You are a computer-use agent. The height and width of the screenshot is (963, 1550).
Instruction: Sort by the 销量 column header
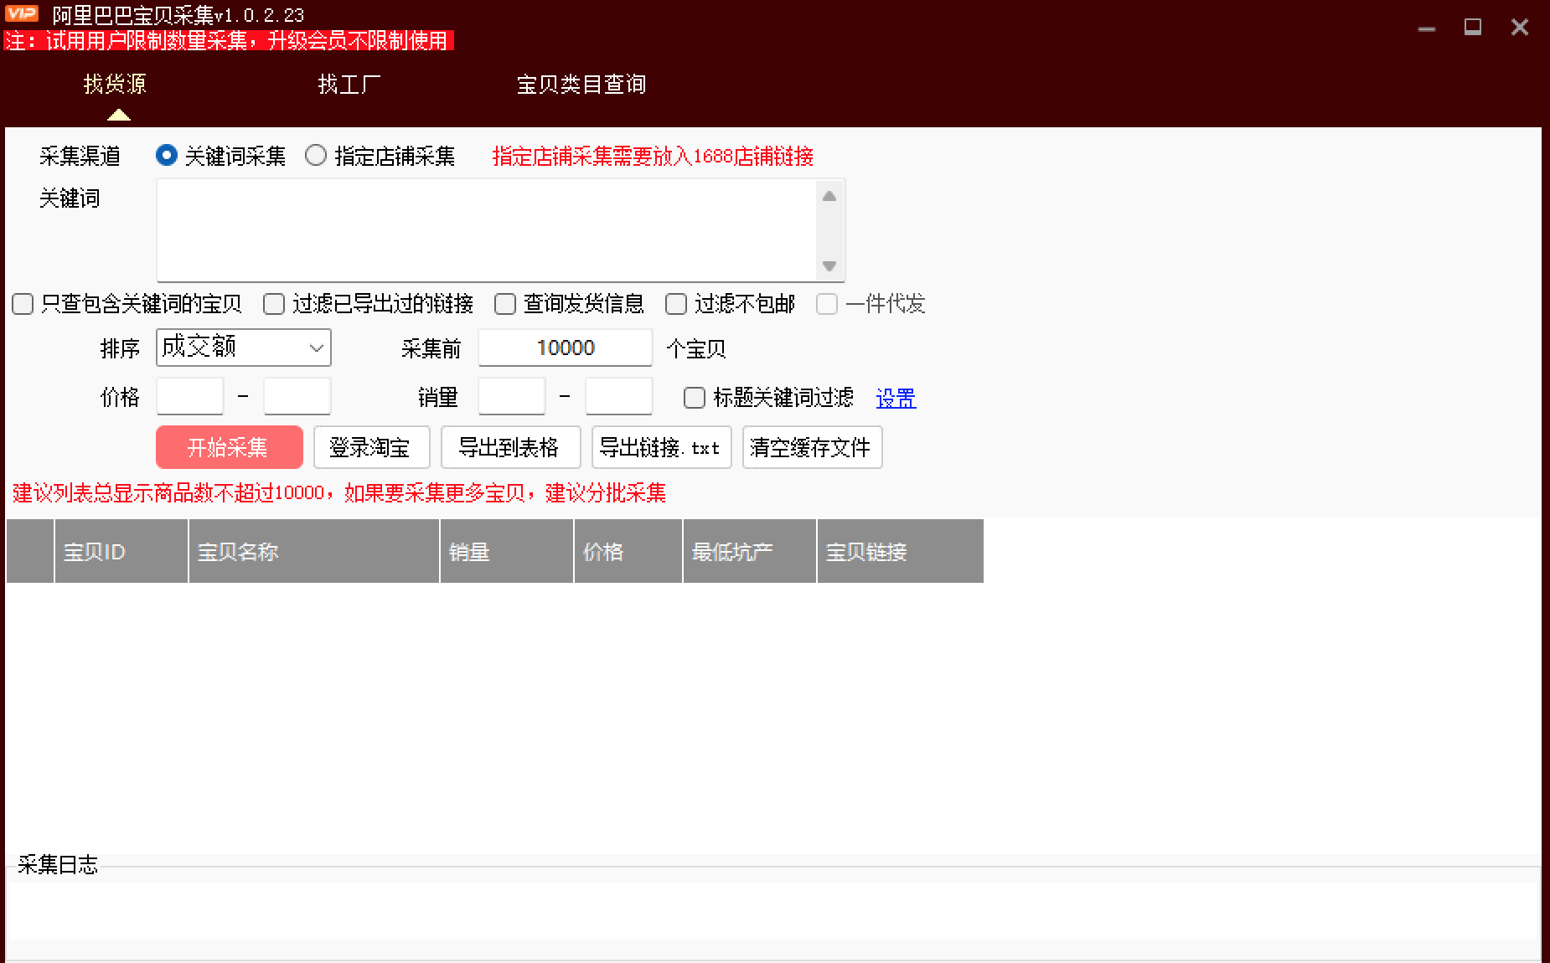coord(507,551)
